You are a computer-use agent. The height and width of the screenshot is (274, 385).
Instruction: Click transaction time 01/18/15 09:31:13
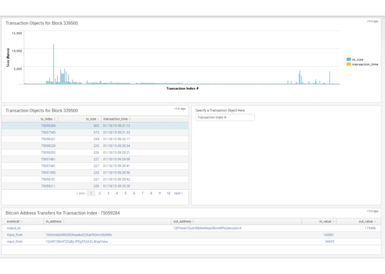117,126
